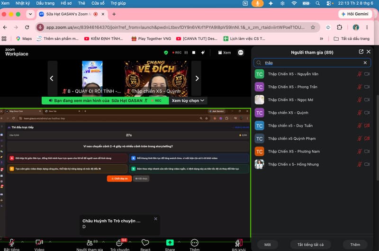Expand share options chevron

click(179, 242)
